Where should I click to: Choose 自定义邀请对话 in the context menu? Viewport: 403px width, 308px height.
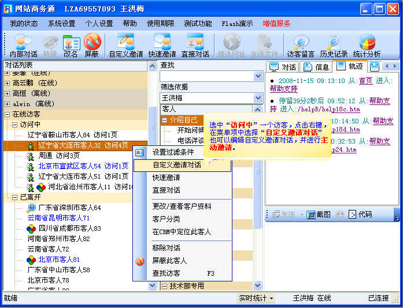[177, 165]
